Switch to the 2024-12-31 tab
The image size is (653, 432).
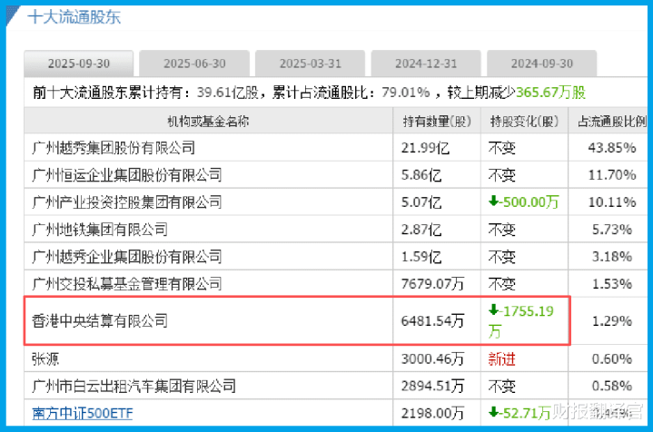pos(426,64)
